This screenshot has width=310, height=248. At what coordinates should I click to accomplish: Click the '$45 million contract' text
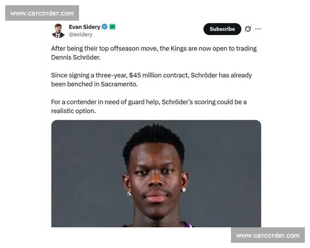click(x=159, y=75)
